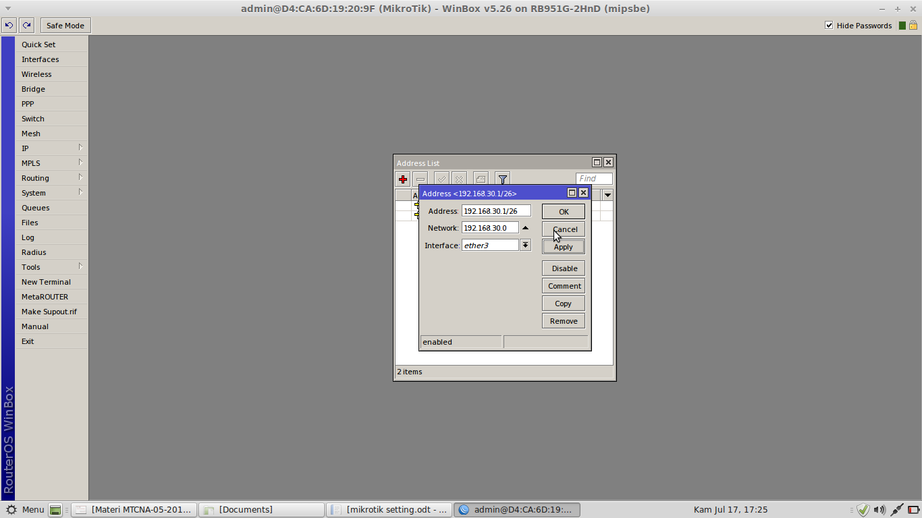The height and width of the screenshot is (518, 922).
Task: Click Cancel in Address dialog
Action: pos(564,229)
